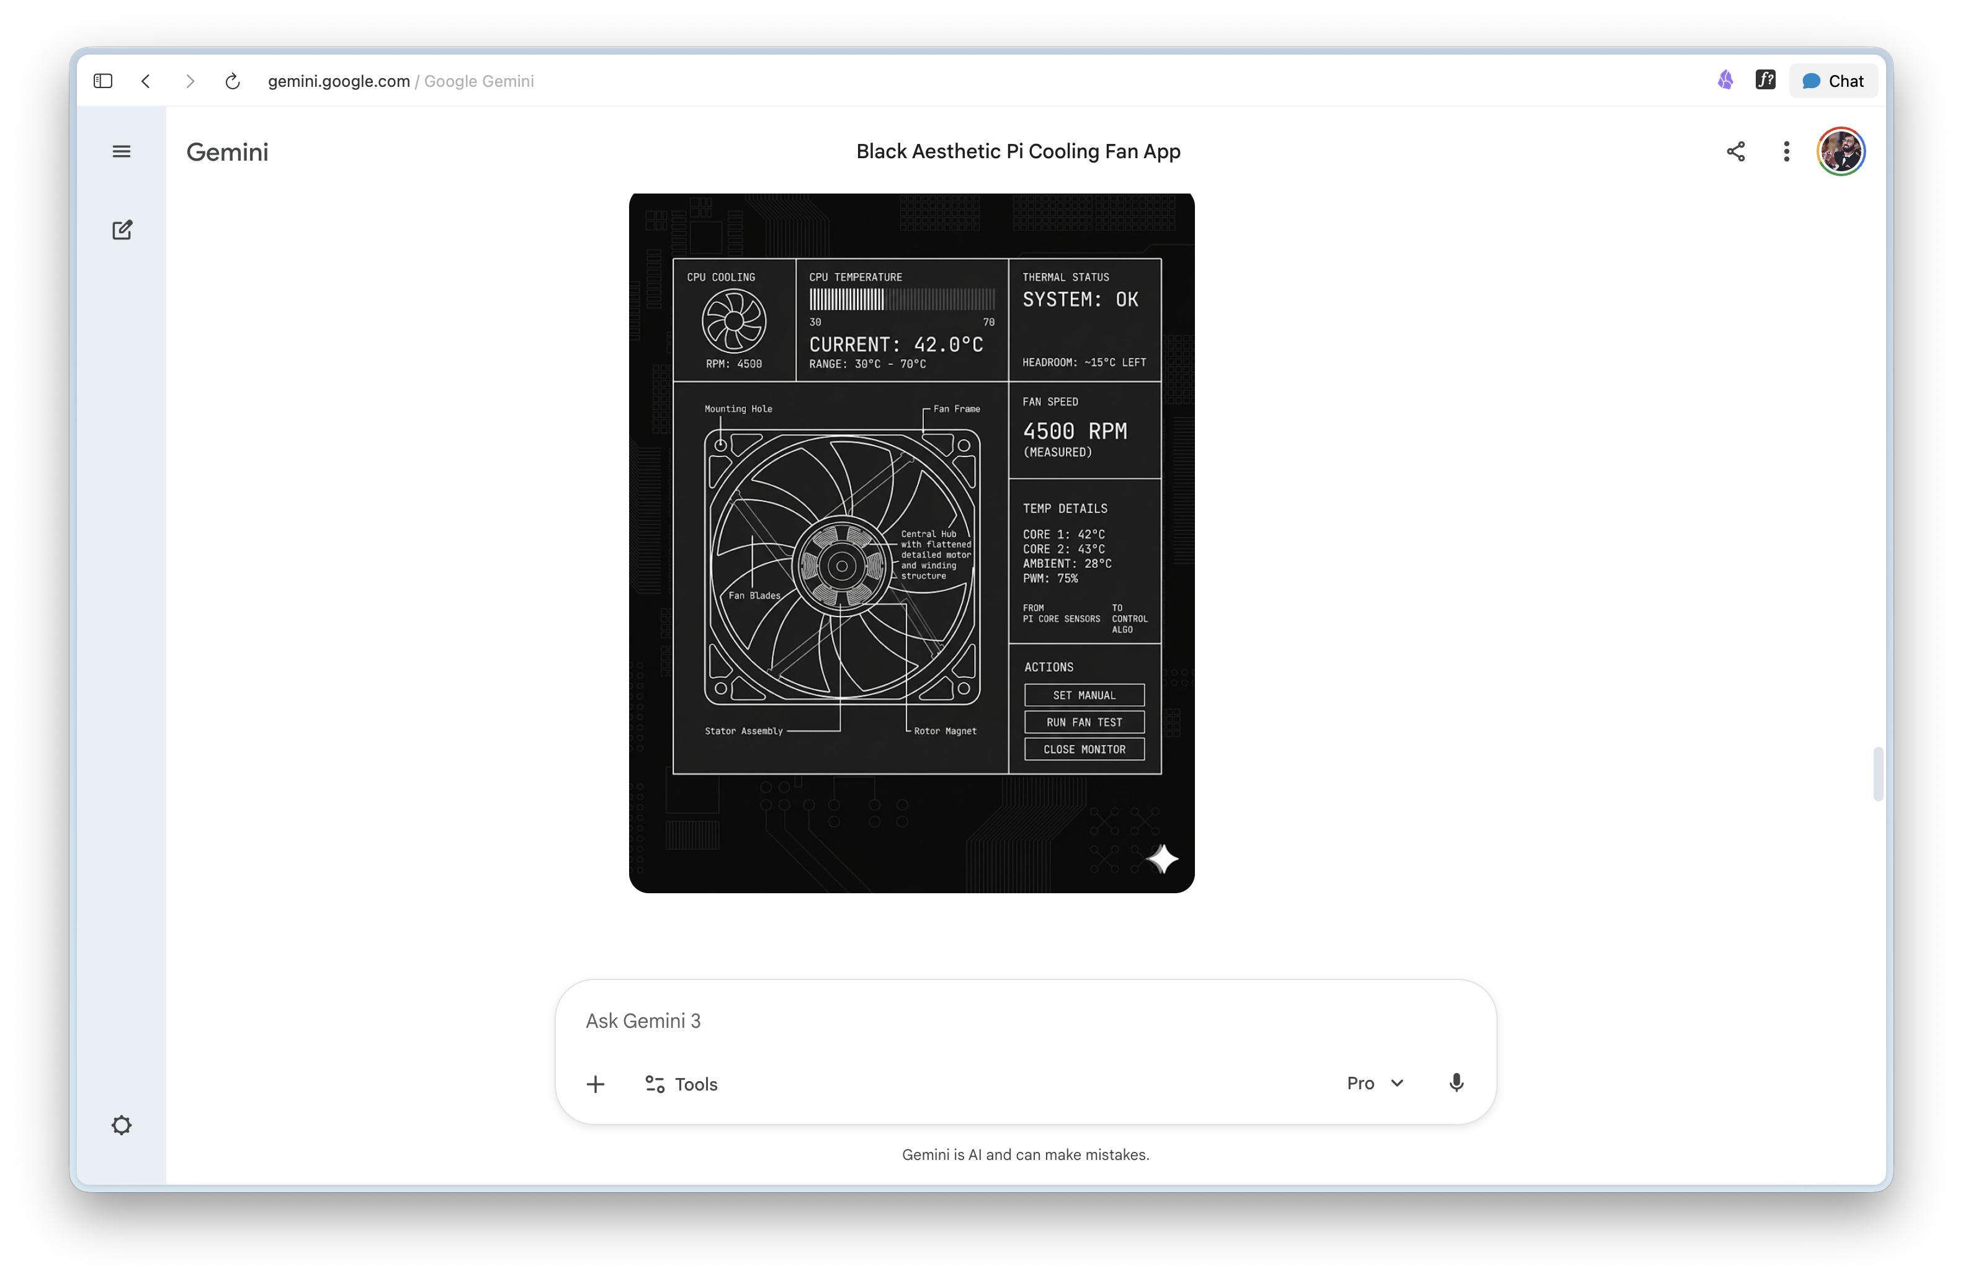Select CLOSE MONITOR in the actions panel

click(1084, 749)
